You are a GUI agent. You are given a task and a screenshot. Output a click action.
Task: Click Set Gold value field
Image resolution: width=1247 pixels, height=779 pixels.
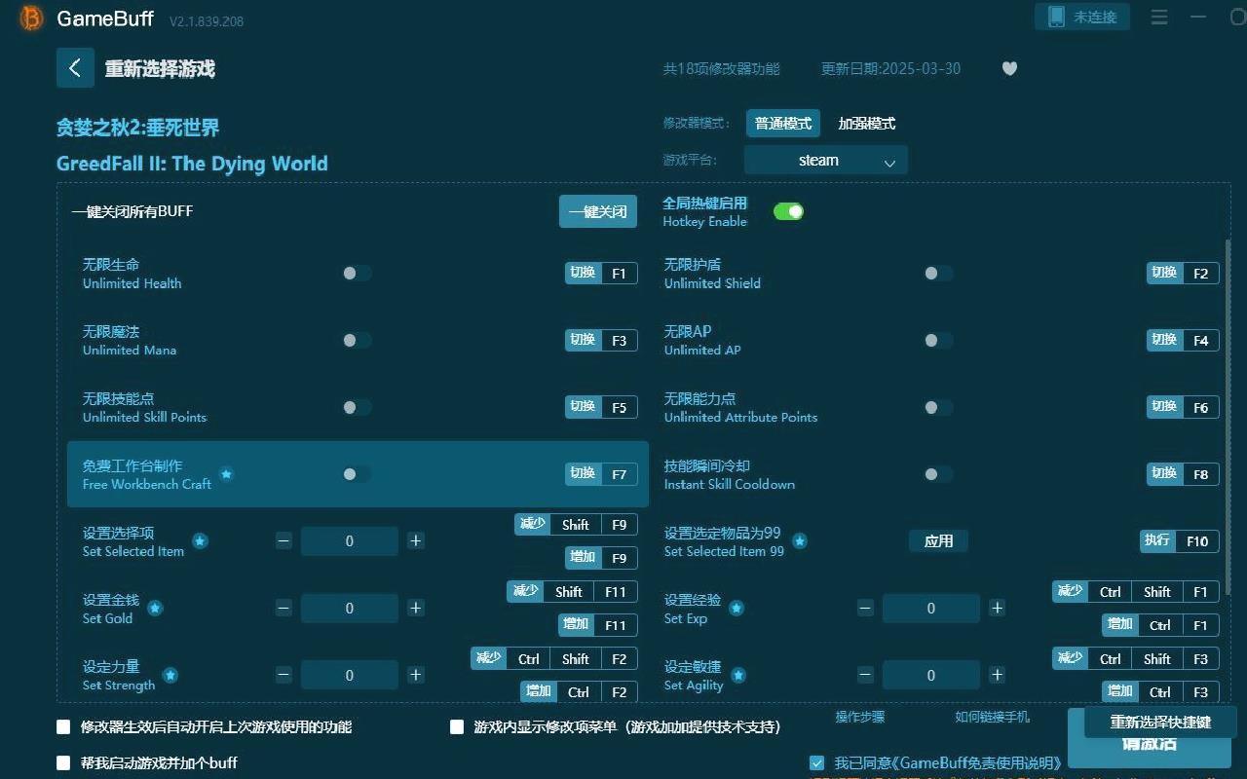[x=350, y=608]
